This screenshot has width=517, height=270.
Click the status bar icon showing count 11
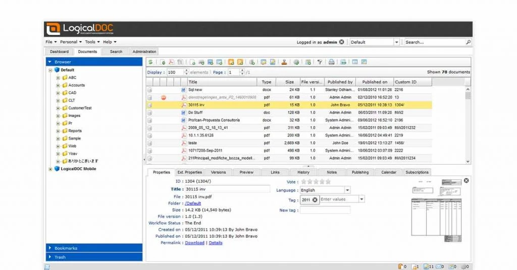(x=426, y=266)
